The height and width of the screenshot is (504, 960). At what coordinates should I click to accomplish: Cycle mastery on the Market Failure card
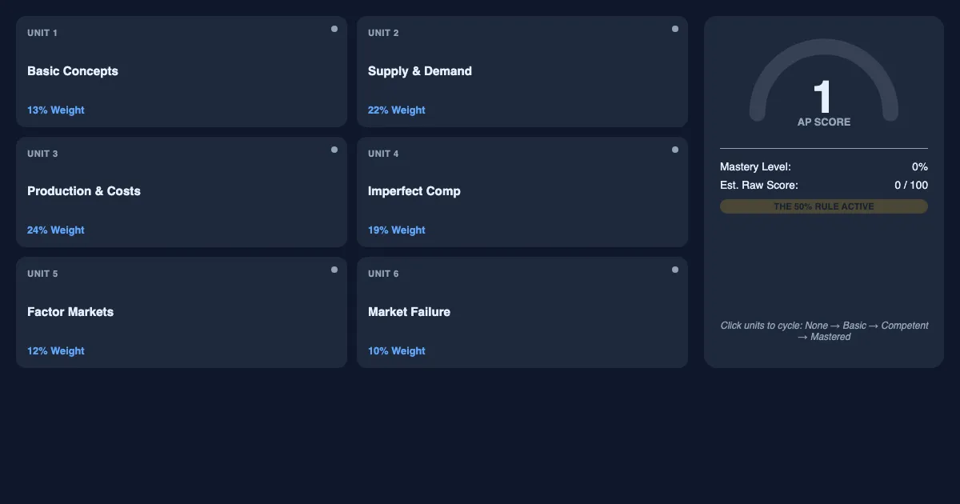tap(522, 312)
